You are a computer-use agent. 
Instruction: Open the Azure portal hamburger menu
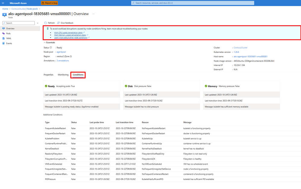coord(3,3)
